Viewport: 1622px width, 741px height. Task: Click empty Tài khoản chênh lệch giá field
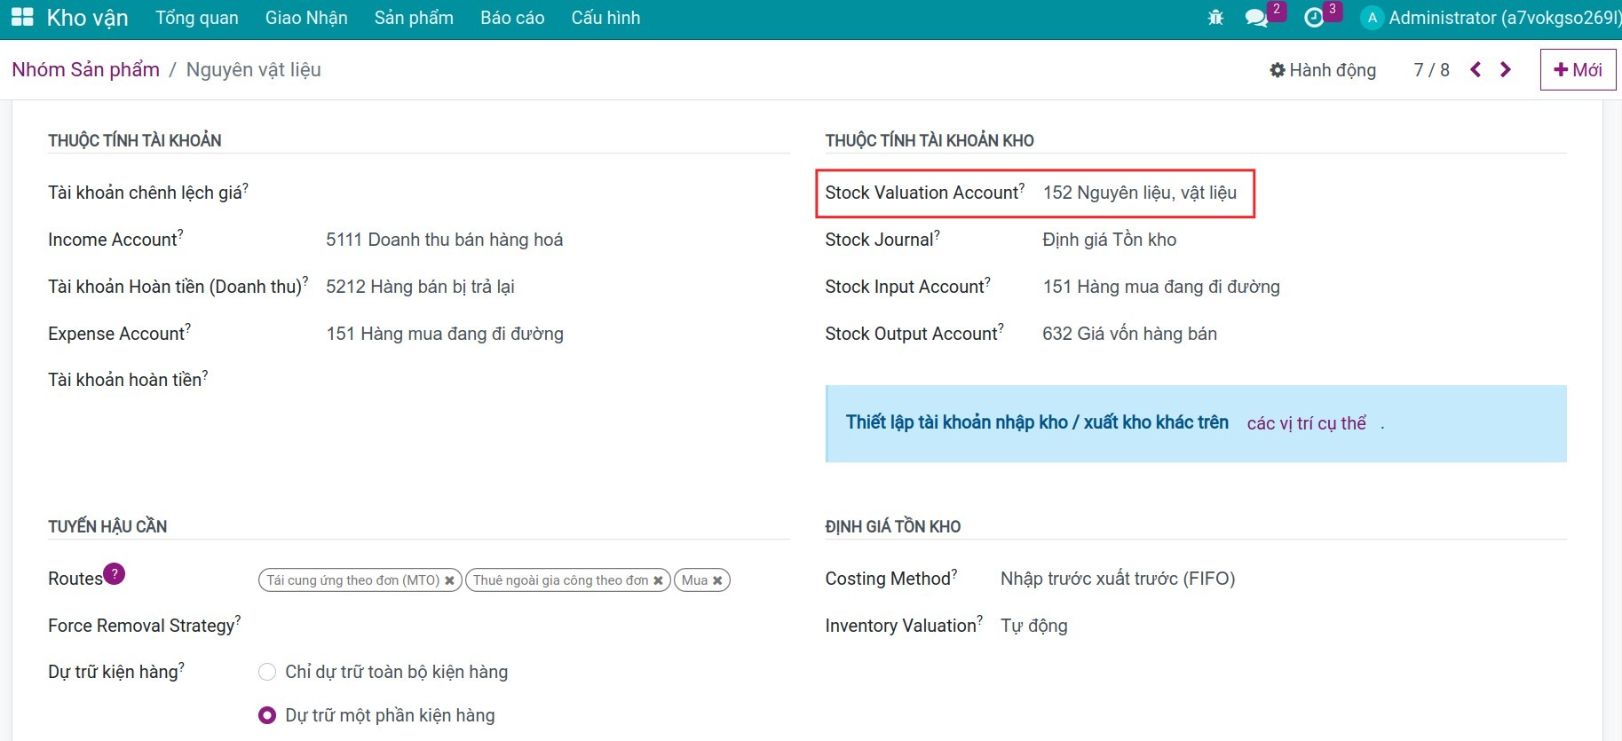pos(558,193)
